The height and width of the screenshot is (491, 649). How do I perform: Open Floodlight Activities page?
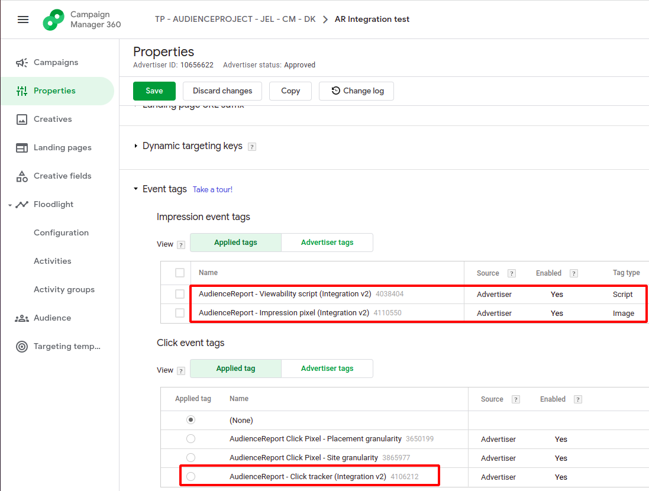53,261
